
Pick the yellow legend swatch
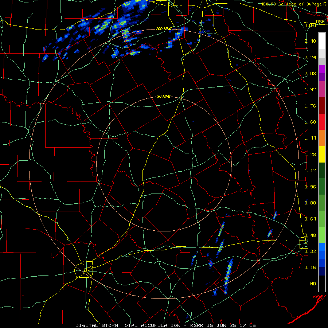pyautogui.click(x=322, y=155)
